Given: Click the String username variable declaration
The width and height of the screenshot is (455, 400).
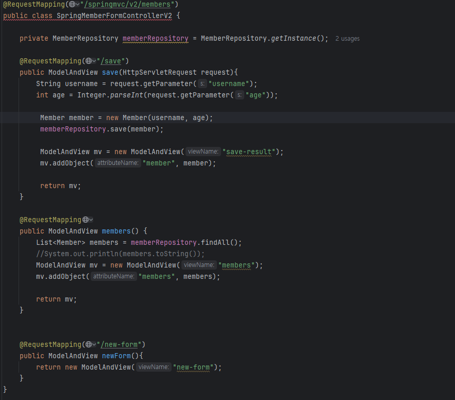Looking at the screenshot, I should tap(67, 84).
